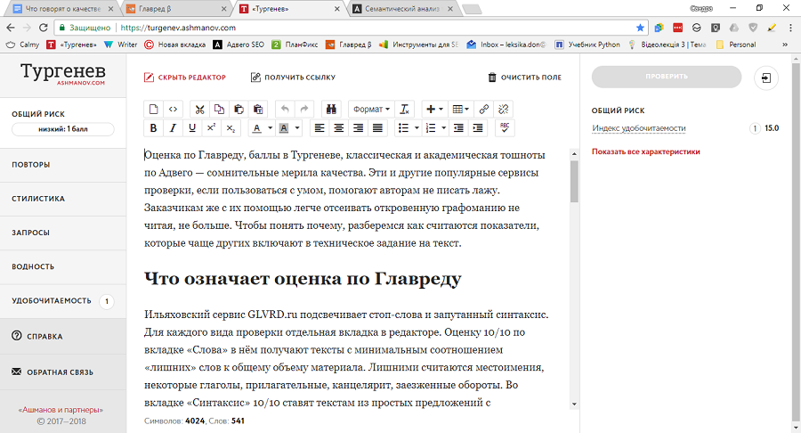Image resolution: width=801 pixels, height=433 pixels.
Task: Justify text in editor
Action: click(x=377, y=128)
